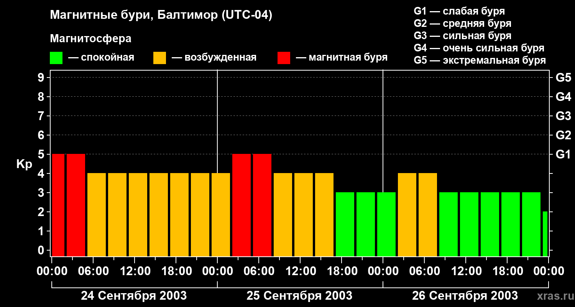The image size is (575, 307).
Task: Select the chart title 'Магнитные бури, Балтимор (UTC-04)'
Action: [161, 15]
